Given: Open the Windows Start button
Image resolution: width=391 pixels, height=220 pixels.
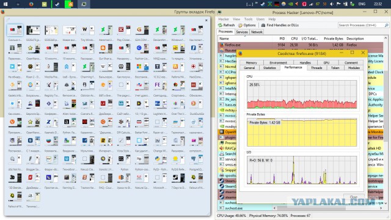Looking at the screenshot, I should click(x=5, y=4).
